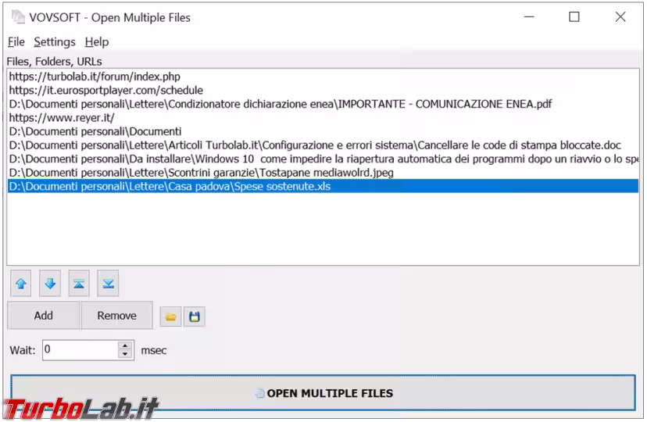Click inside the Wait msec input field

[x=81, y=350]
